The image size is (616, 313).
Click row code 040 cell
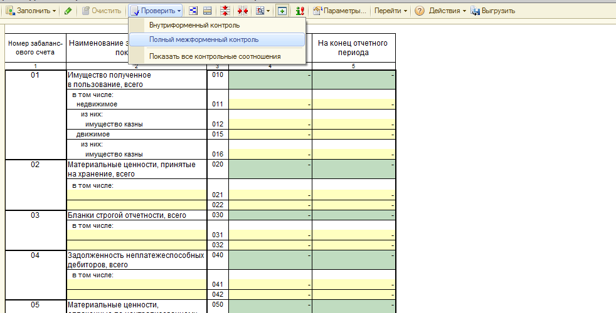click(x=218, y=260)
